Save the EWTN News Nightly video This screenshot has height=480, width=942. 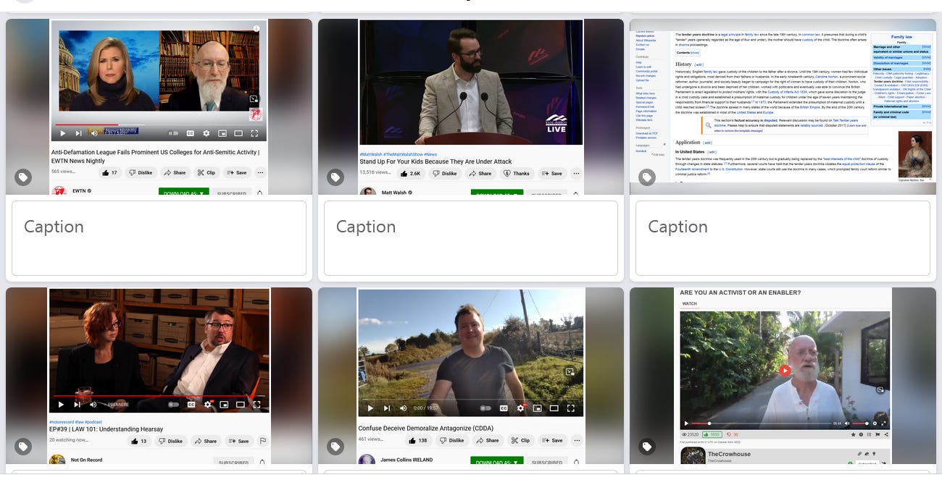(x=236, y=173)
